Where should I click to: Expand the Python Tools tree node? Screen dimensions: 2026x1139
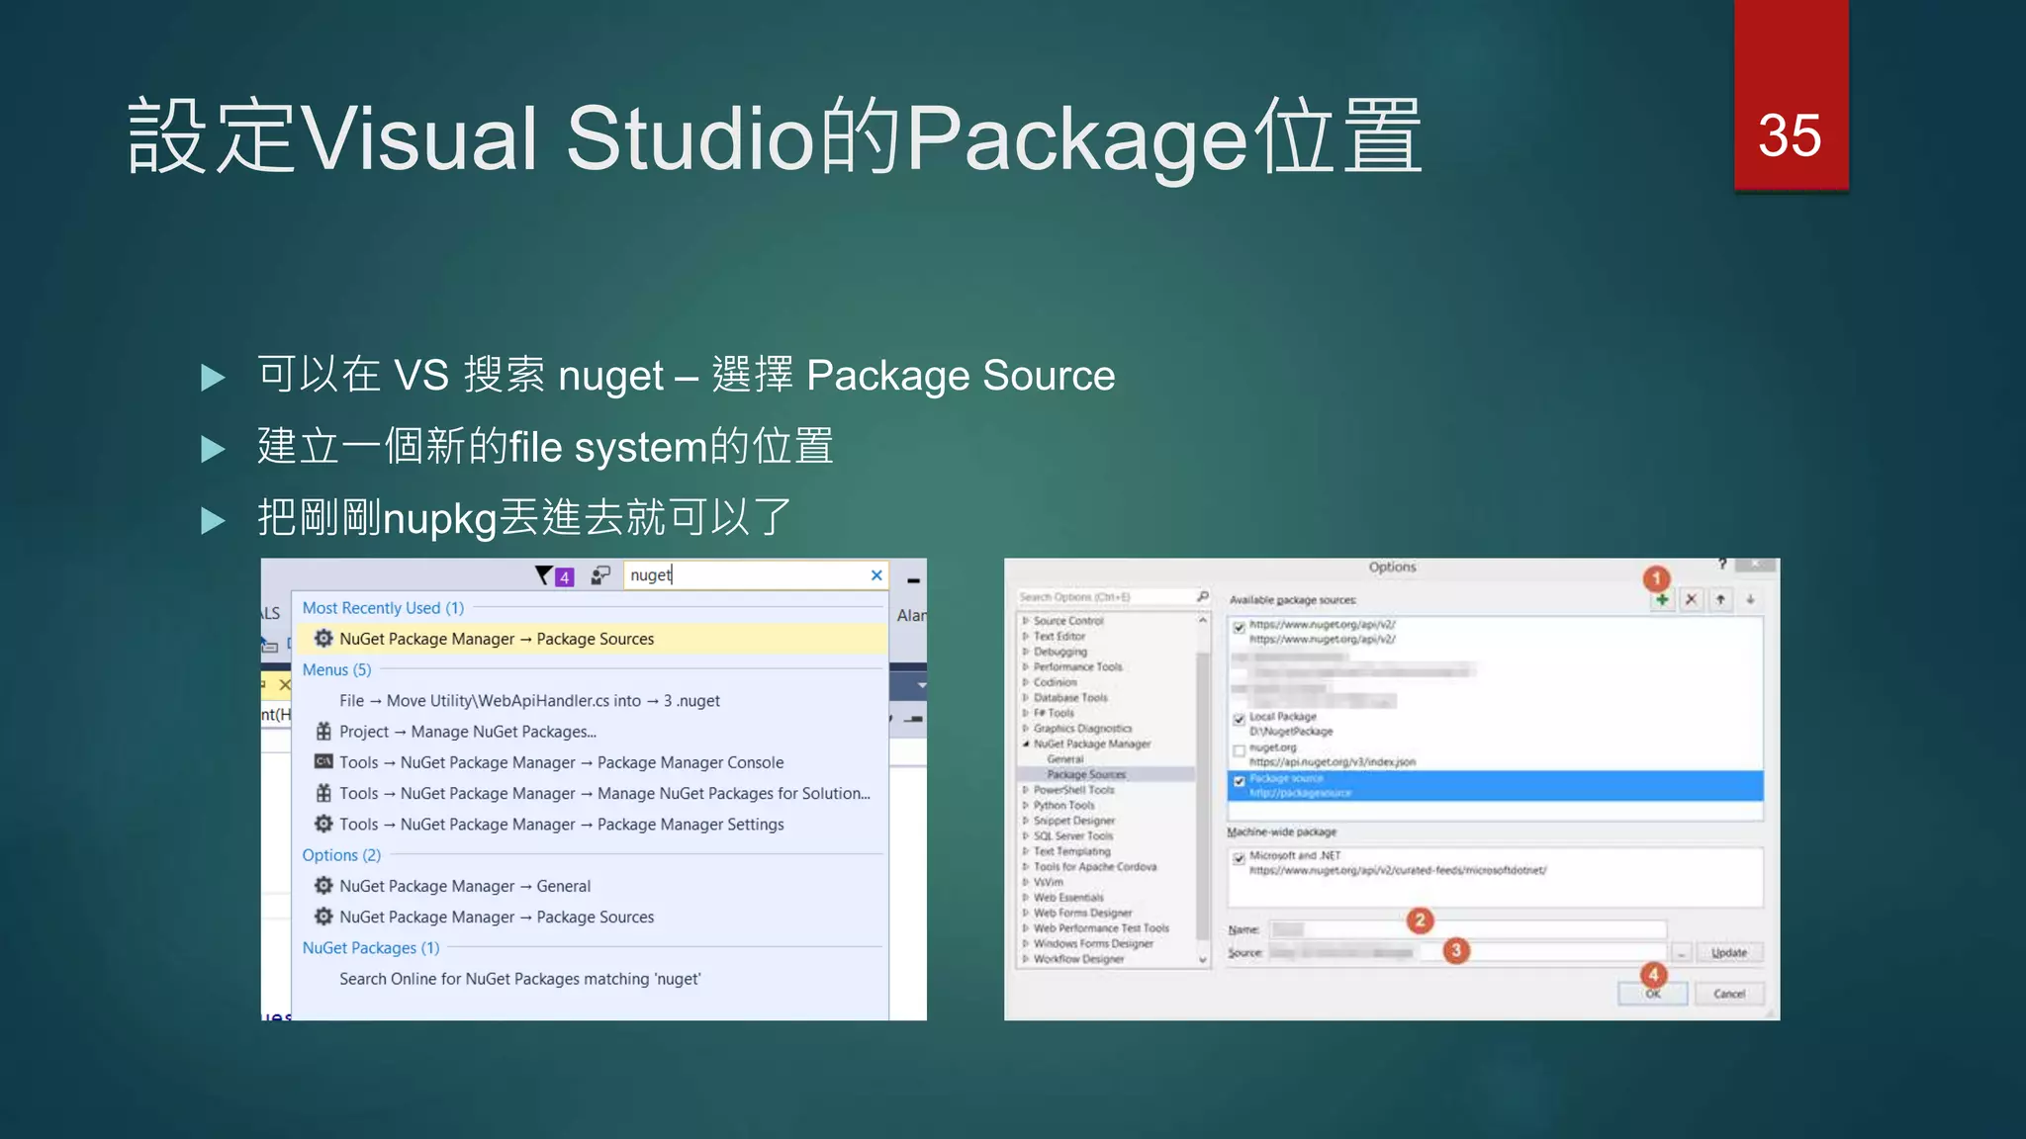point(1026,805)
